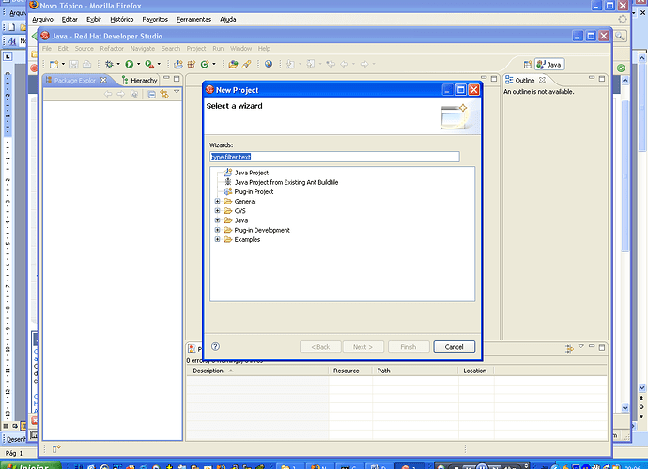Maximize the Package Explorer panel
Image resolution: width=648 pixels, height=469 pixels.
point(177,79)
